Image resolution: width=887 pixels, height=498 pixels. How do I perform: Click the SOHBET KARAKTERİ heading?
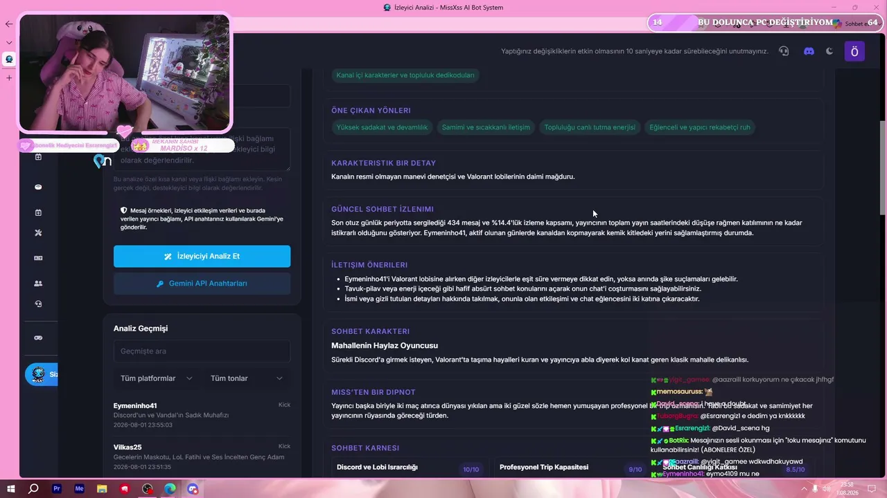370,331
